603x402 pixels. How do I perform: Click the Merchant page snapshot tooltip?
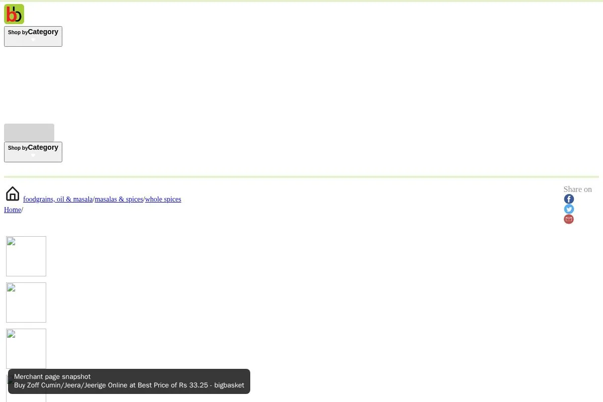[x=129, y=381]
